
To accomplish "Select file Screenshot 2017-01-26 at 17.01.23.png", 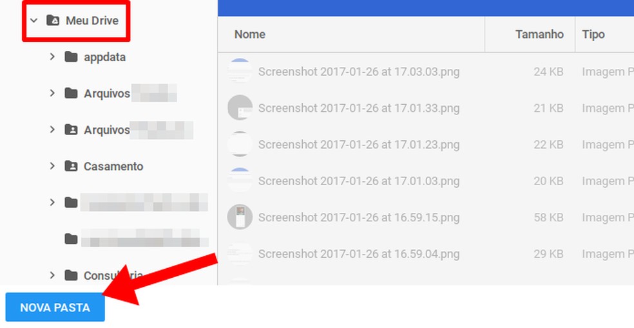I will click(359, 145).
